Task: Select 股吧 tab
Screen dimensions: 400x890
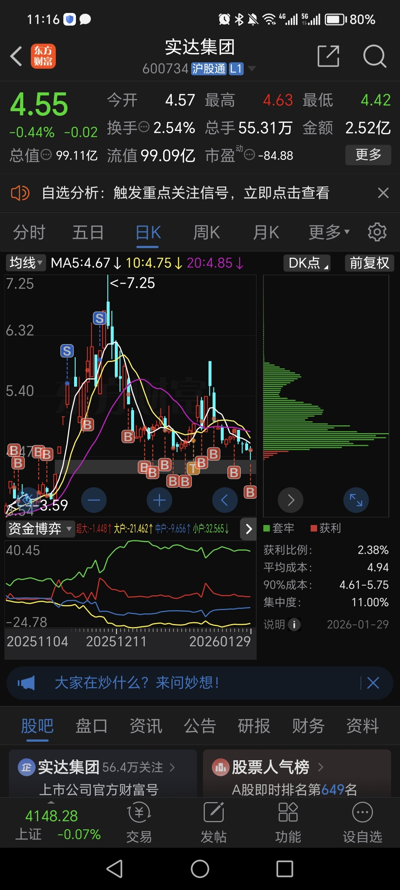Action: tap(37, 726)
